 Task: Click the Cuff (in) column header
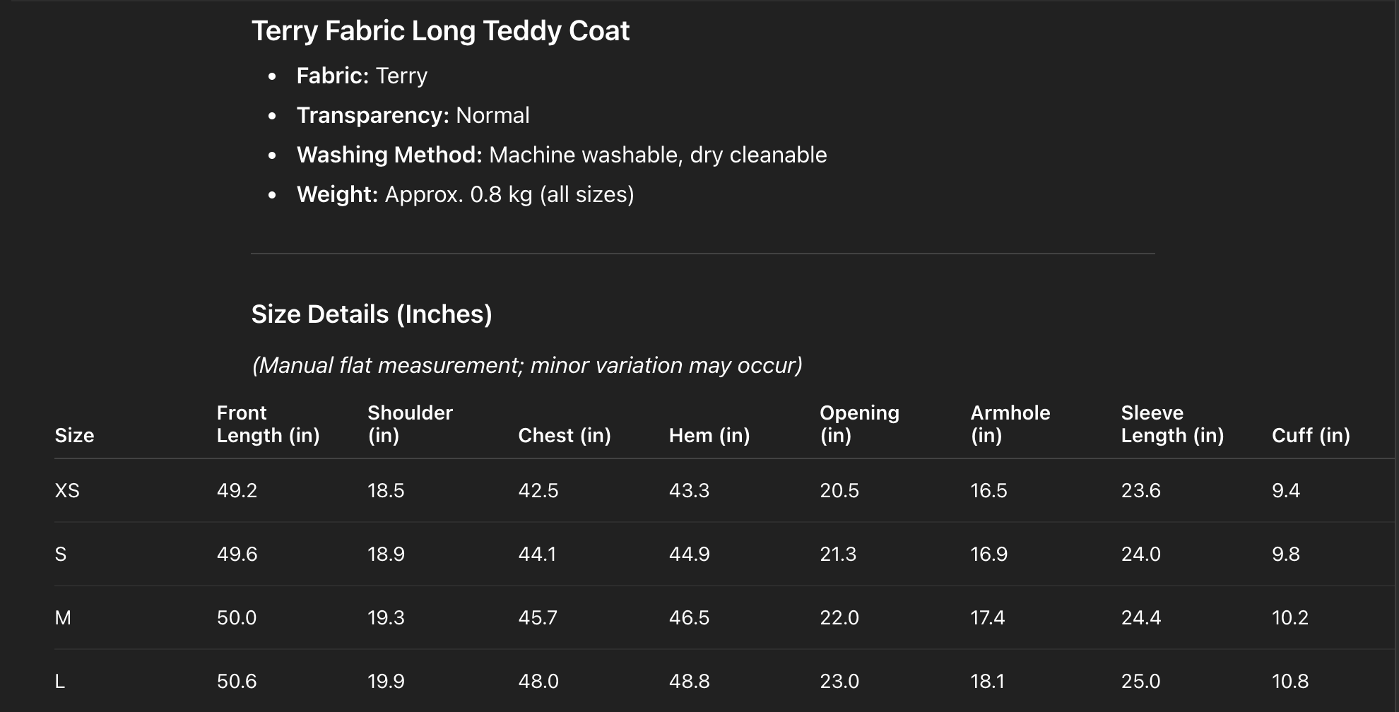[x=1311, y=435]
